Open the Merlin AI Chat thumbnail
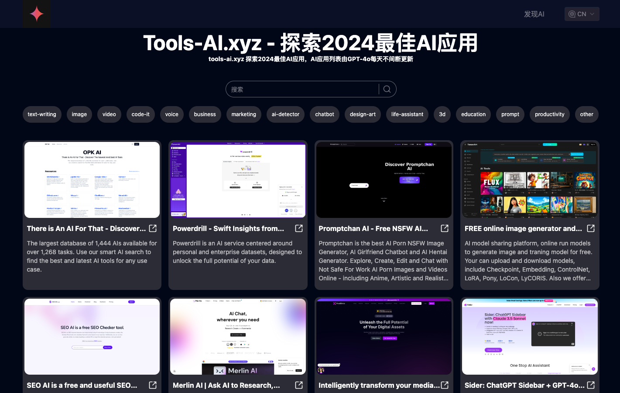Screen dimensions: 620x393 click(238, 337)
